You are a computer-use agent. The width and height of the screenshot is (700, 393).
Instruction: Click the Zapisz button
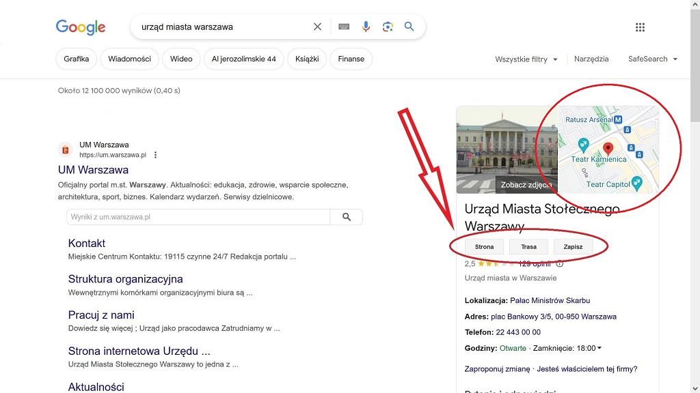573,246
